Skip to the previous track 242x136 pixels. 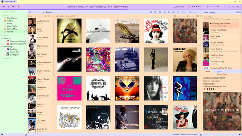3,7
